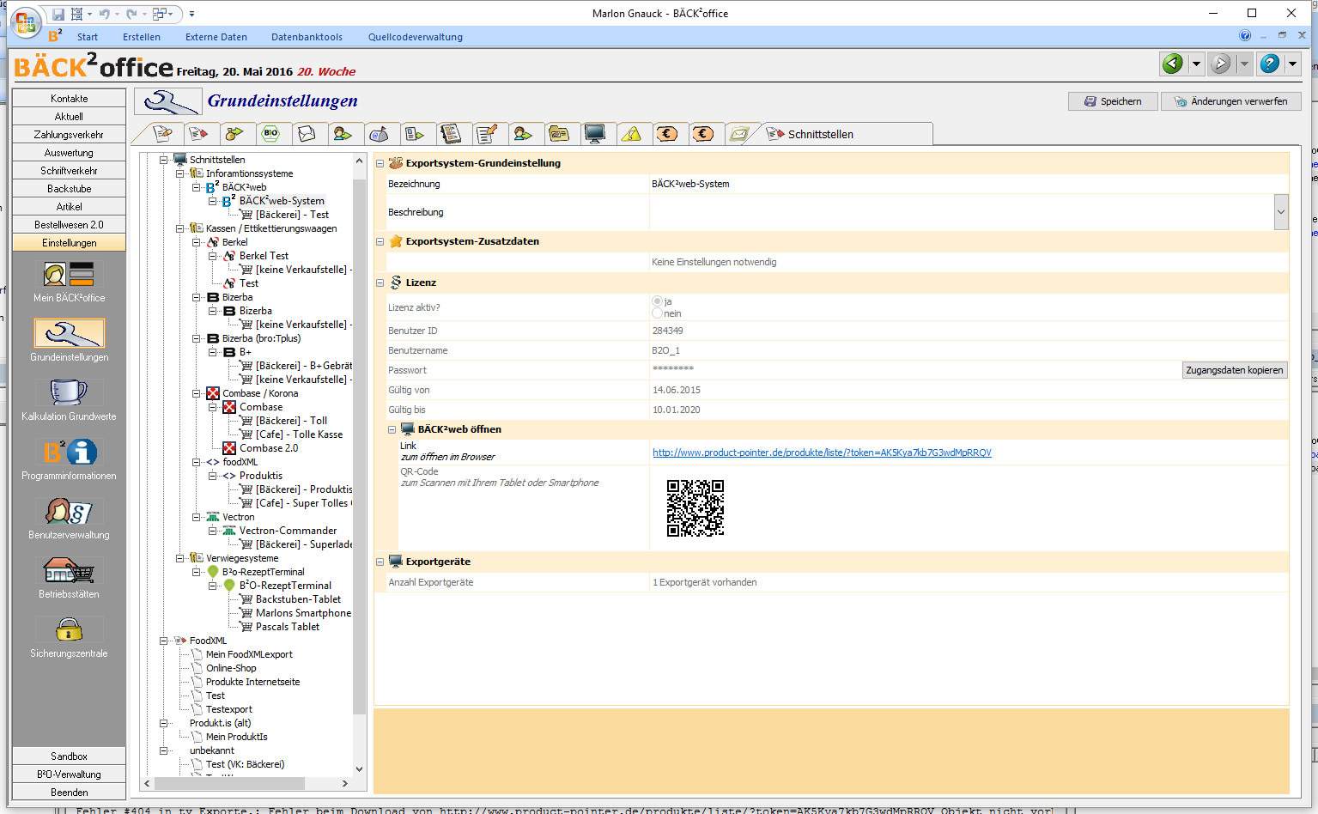Select the BIO tab icon

[x=270, y=134]
